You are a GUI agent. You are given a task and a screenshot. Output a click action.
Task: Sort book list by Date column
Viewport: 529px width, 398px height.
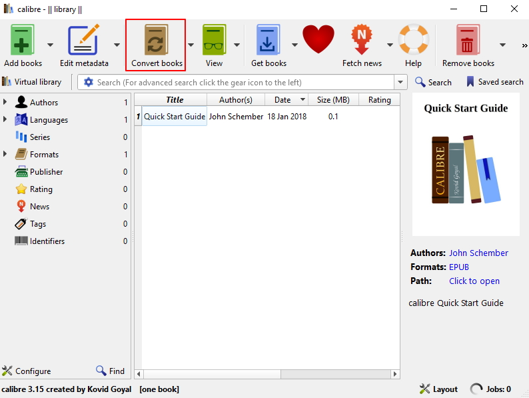pyautogui.click(x=286, y=99)
